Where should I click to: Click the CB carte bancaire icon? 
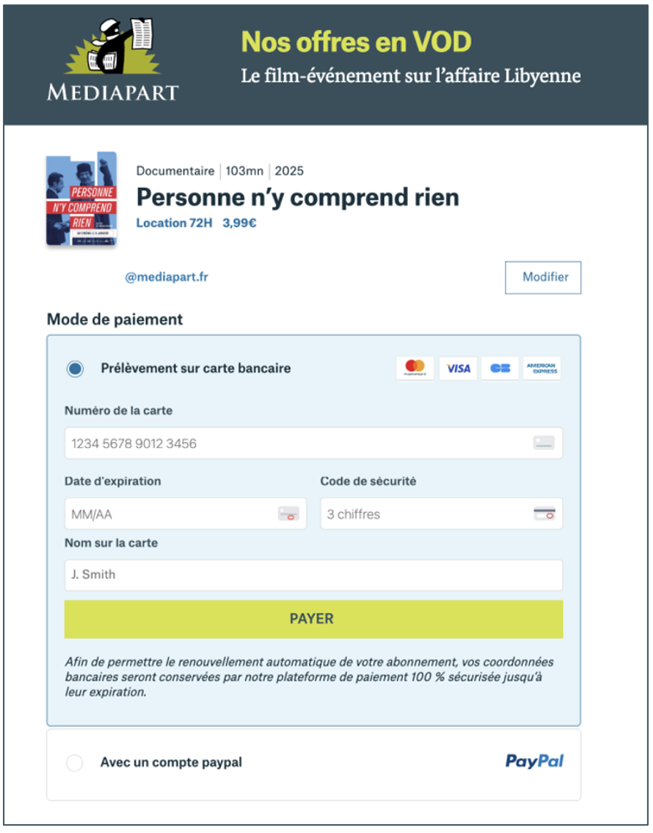pos(500,368)
